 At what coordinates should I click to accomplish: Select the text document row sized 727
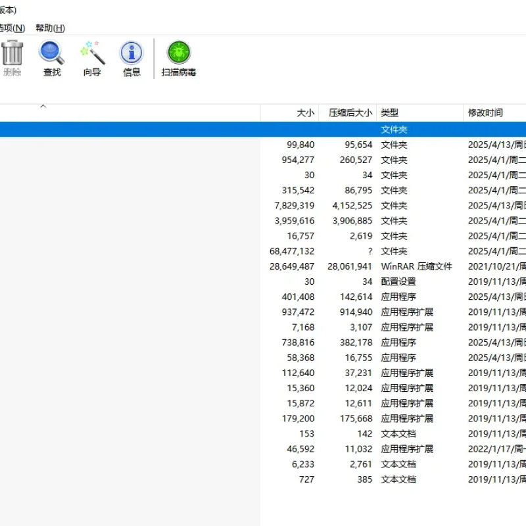click(263, 479)
